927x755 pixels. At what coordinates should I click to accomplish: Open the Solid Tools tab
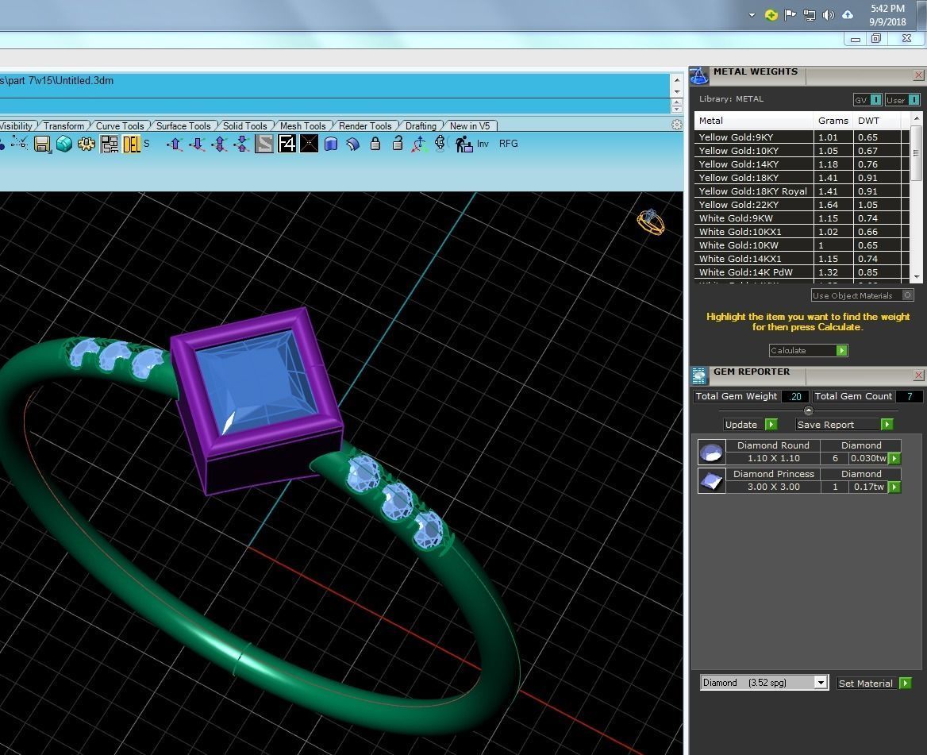coord(244,126)
